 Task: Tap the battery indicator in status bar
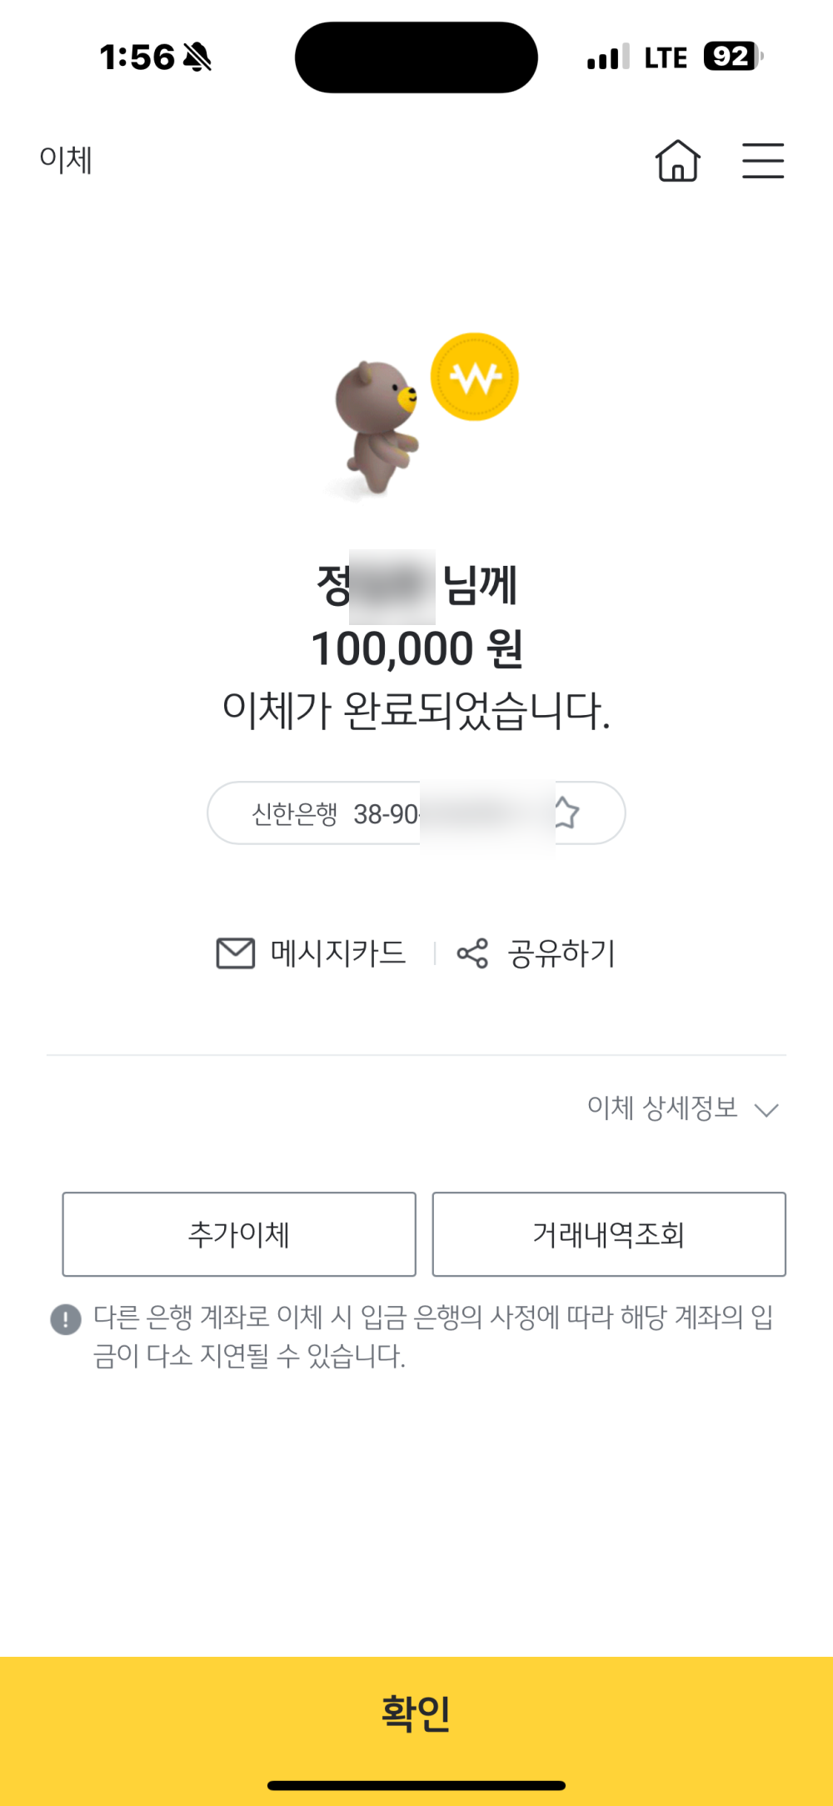[732, 57]
